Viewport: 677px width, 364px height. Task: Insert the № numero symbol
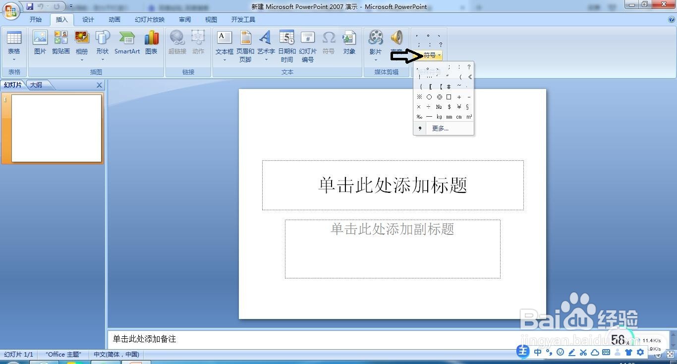[439, 107]
